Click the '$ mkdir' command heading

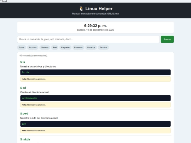(x=25, y=139)
